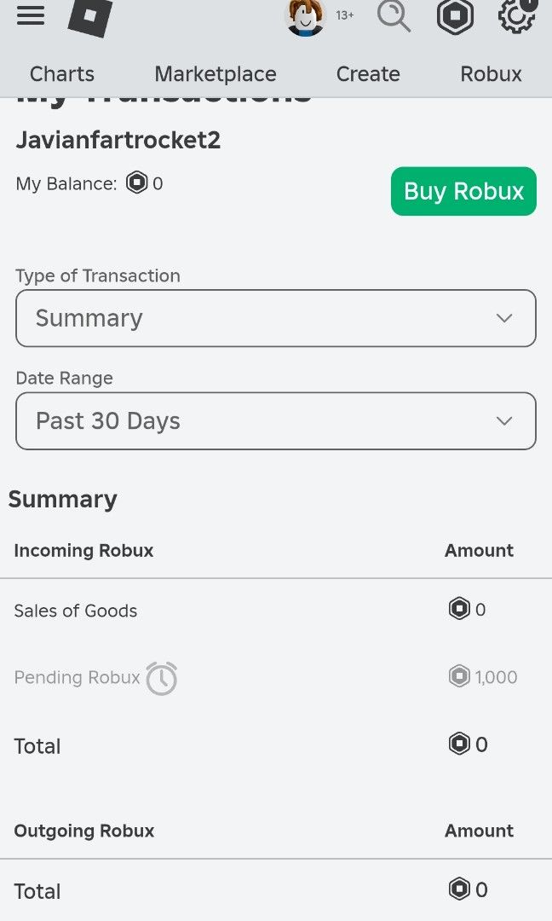Open the Marketplace tab
The width and height of the screenshot is (552, 921).
(216, 74)
